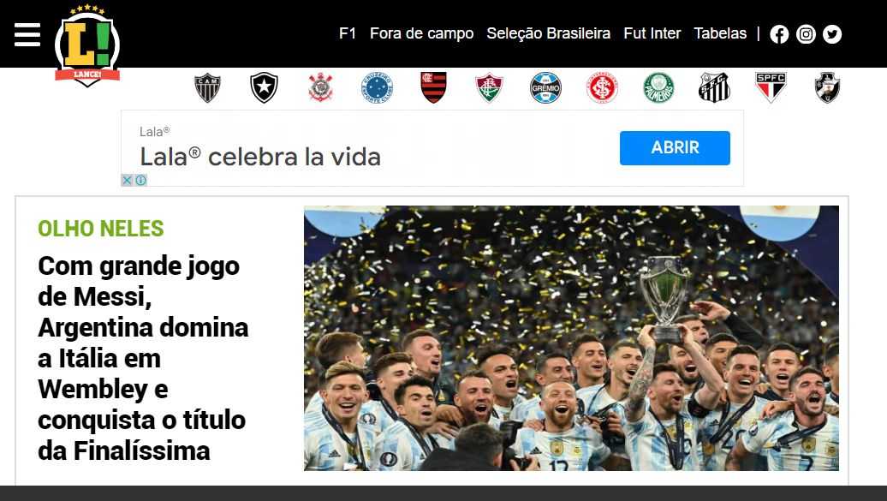Image resolution: width=887 pixels, height=501 pixels.
Task: Click the Lance! logo
Action: tap(87, 46)
